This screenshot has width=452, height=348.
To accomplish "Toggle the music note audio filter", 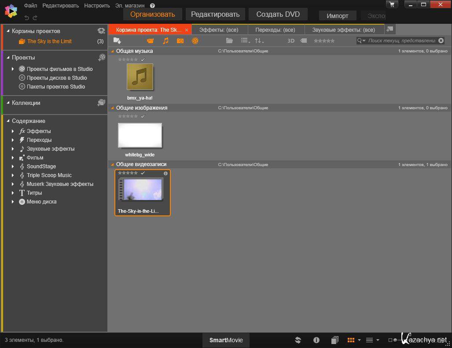I will pyautogui.click(x=165, y=41).
